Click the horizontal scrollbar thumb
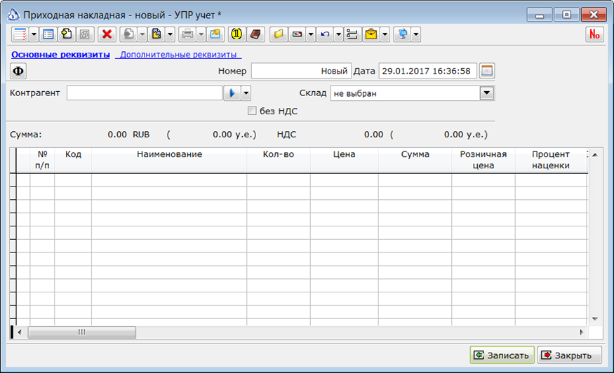Screen dimensions: 614x373 click(x=82, y=332)
